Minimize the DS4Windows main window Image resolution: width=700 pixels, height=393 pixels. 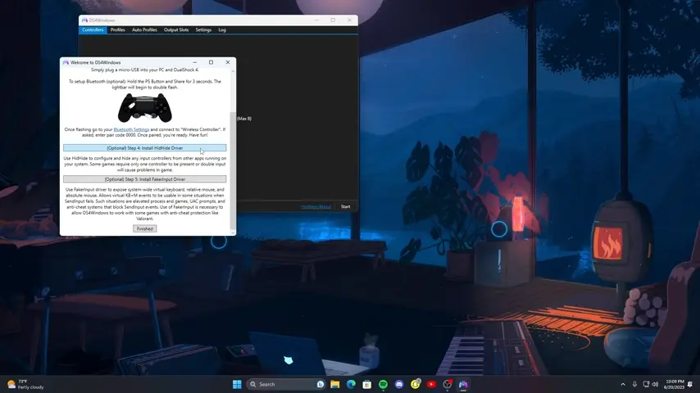pos(316,20)
